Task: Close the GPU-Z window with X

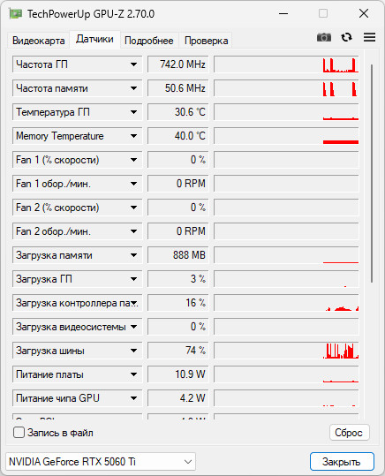Action: click(x=364, y=13)
